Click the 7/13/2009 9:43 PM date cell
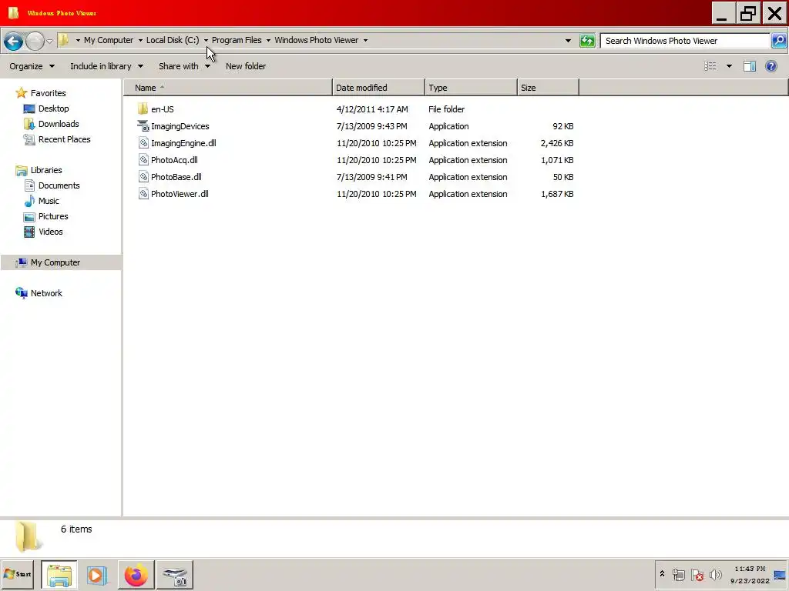This screenshot has width=789, height=591. point(372,126)
